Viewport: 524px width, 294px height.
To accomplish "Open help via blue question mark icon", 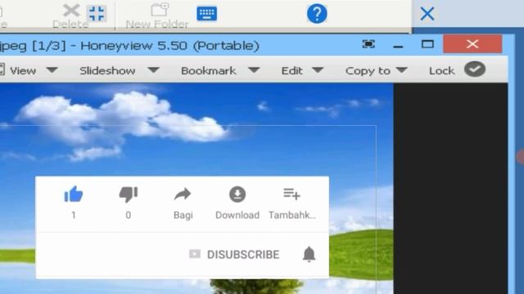I will pos(317,14).
